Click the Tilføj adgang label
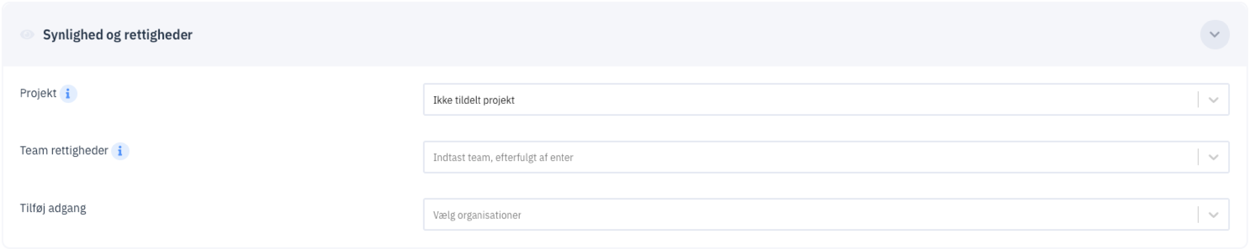 tap(53, 208)
